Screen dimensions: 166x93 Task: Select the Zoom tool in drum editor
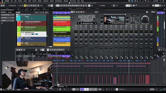point(59,50)
